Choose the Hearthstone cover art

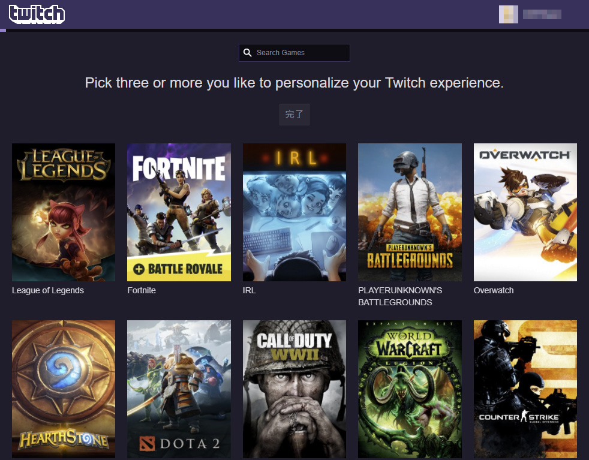(64, 389)
